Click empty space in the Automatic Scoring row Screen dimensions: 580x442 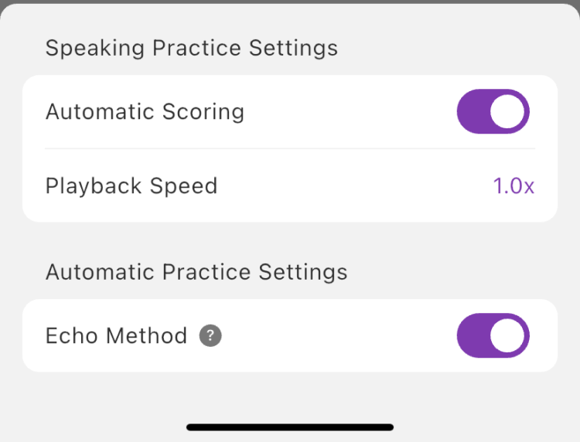348,112
